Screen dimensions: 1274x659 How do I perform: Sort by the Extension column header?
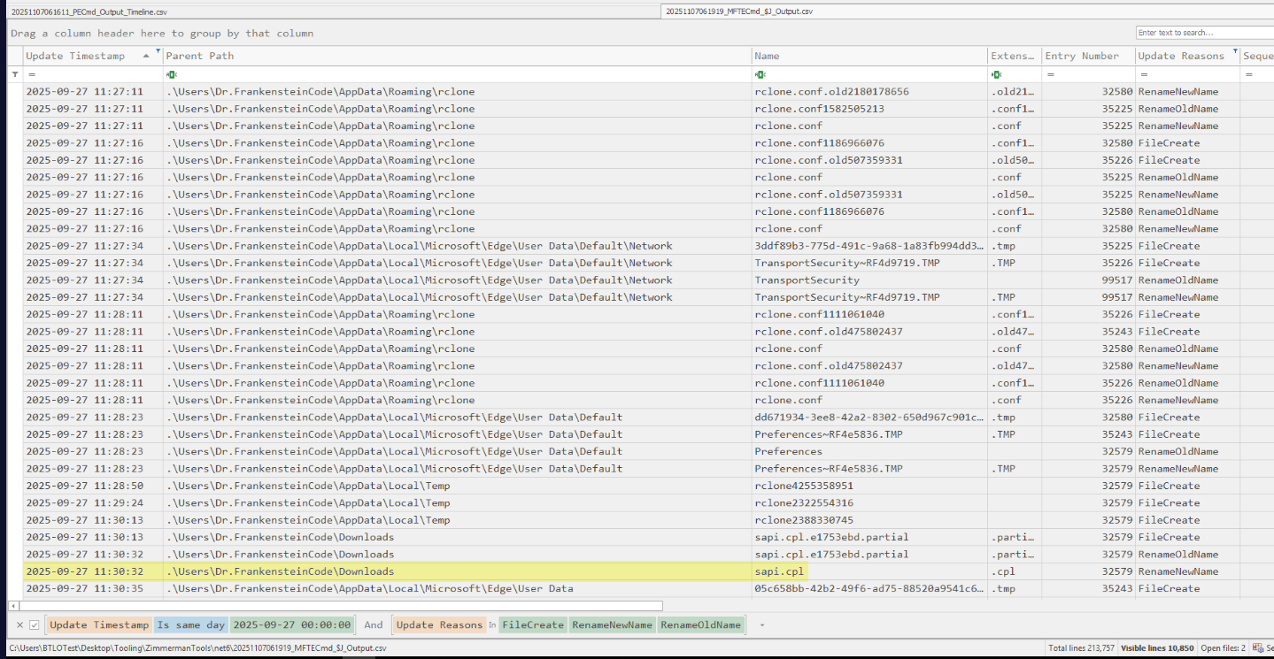(x=1015, y=56)
